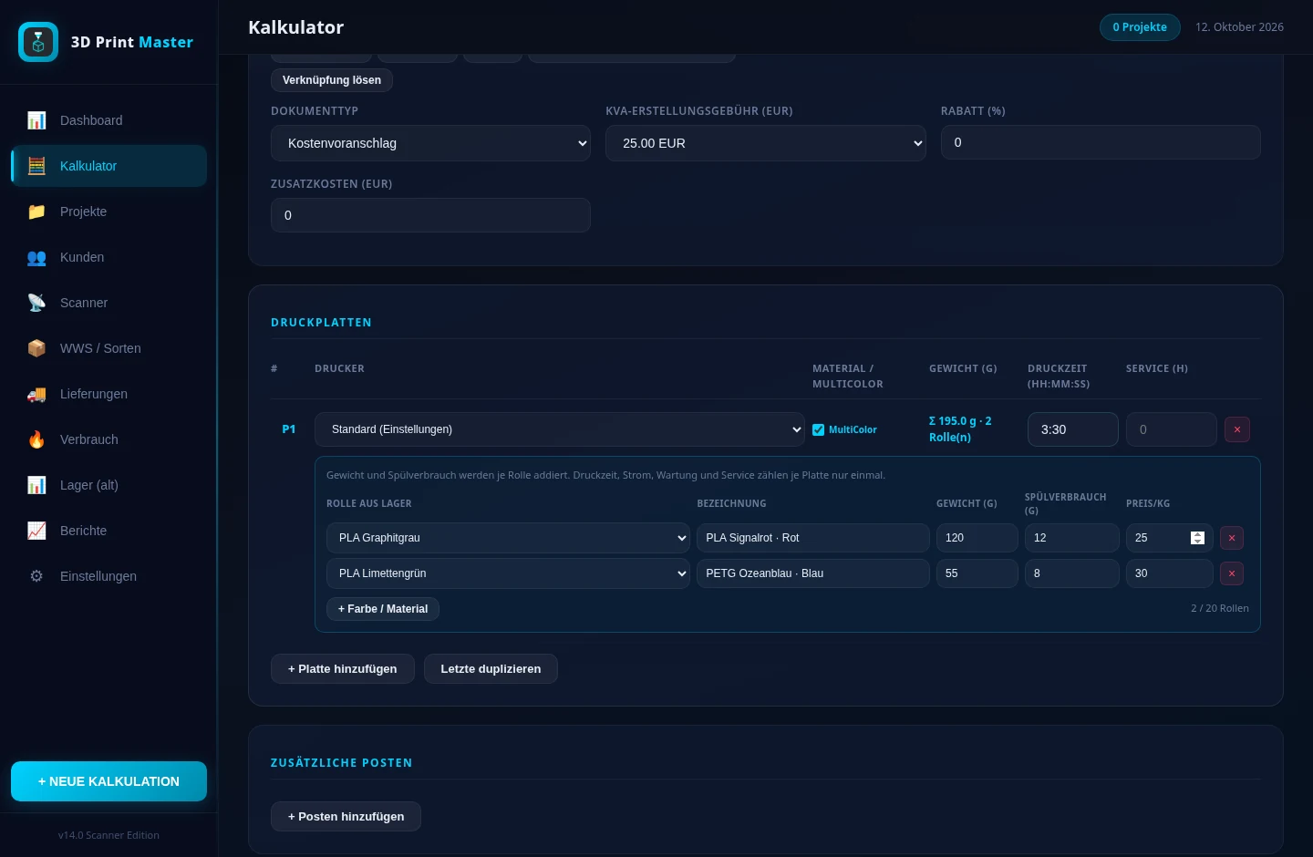Delete the PLA Limettengrün roll row
1313x857 pixels.
pos(1232,573)
